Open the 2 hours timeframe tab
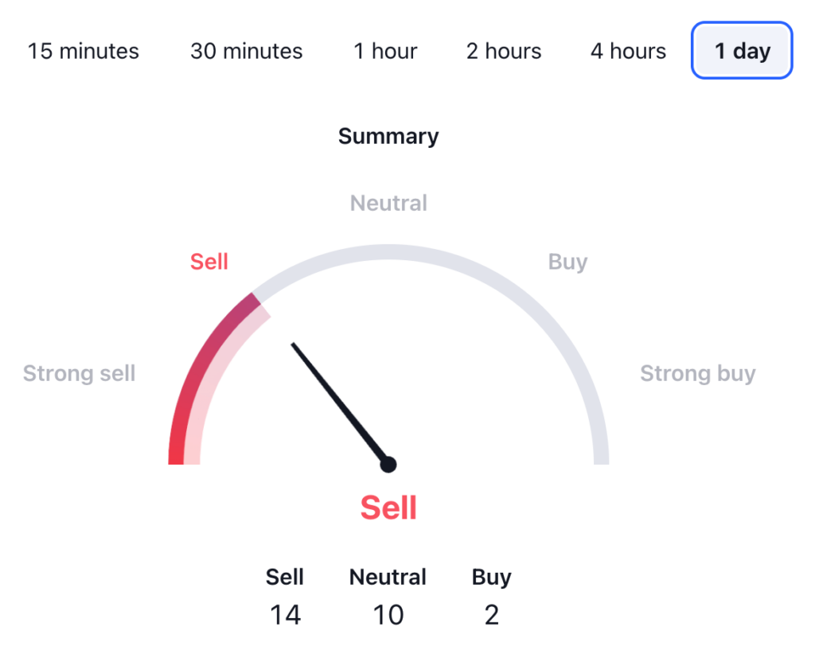This screenshot has height=646, width=815. (504, 52)
